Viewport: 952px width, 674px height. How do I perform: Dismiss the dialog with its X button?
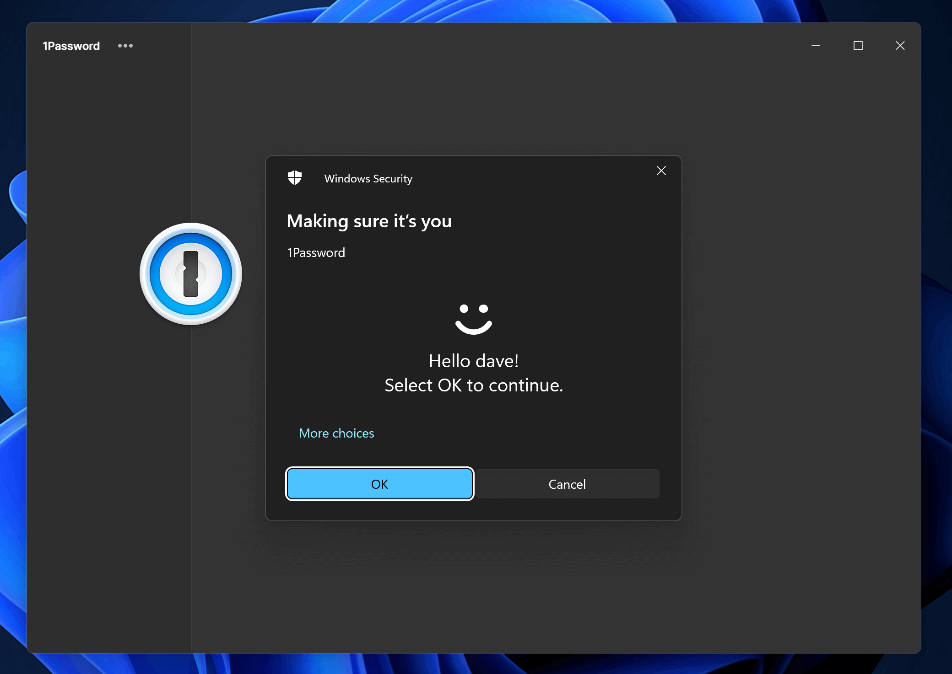tap(661, 171)
